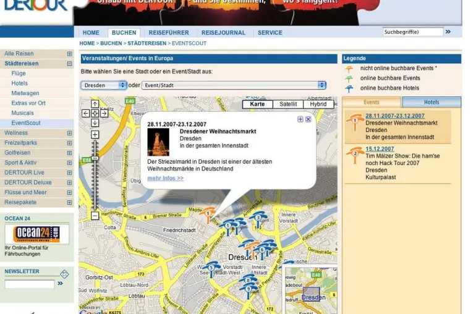Screen dimensions: 471x314
Task: Pan the map right with arrow button
Action: tap(104, 113)
